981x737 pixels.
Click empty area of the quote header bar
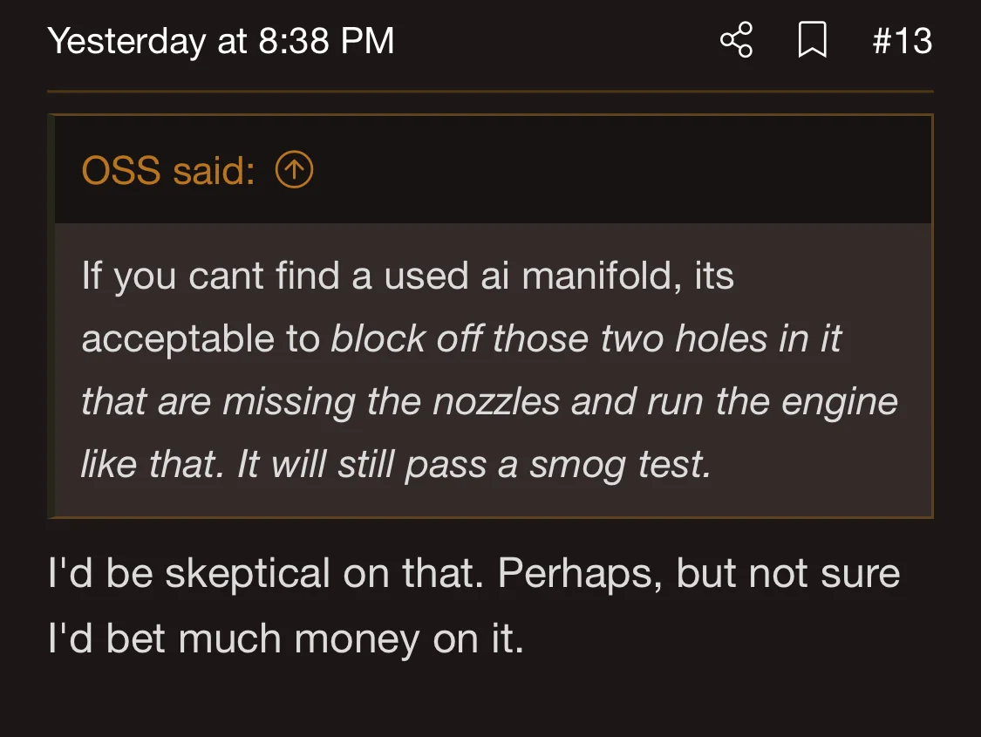[x=610, y=171]
